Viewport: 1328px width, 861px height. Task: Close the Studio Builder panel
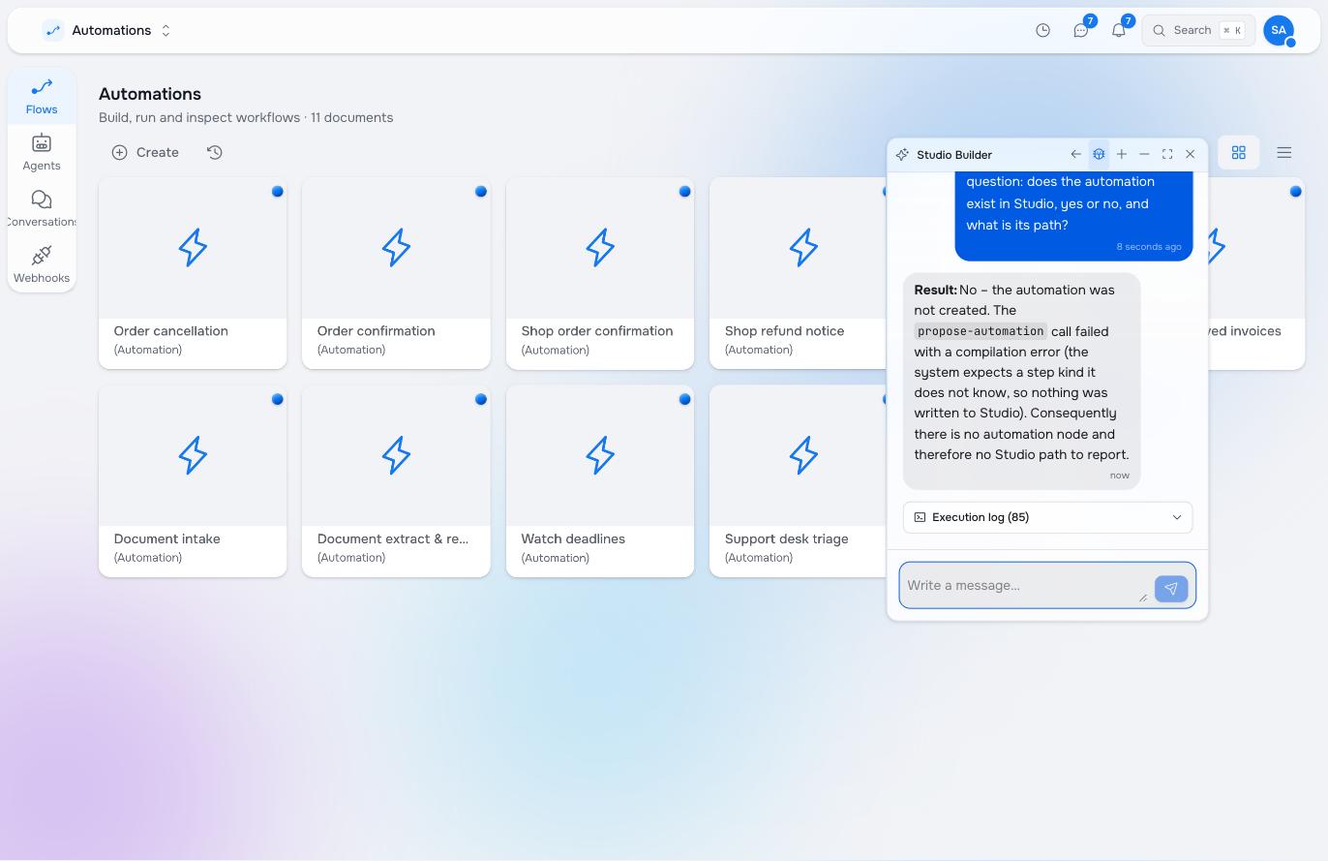[x=1191, y=154]
